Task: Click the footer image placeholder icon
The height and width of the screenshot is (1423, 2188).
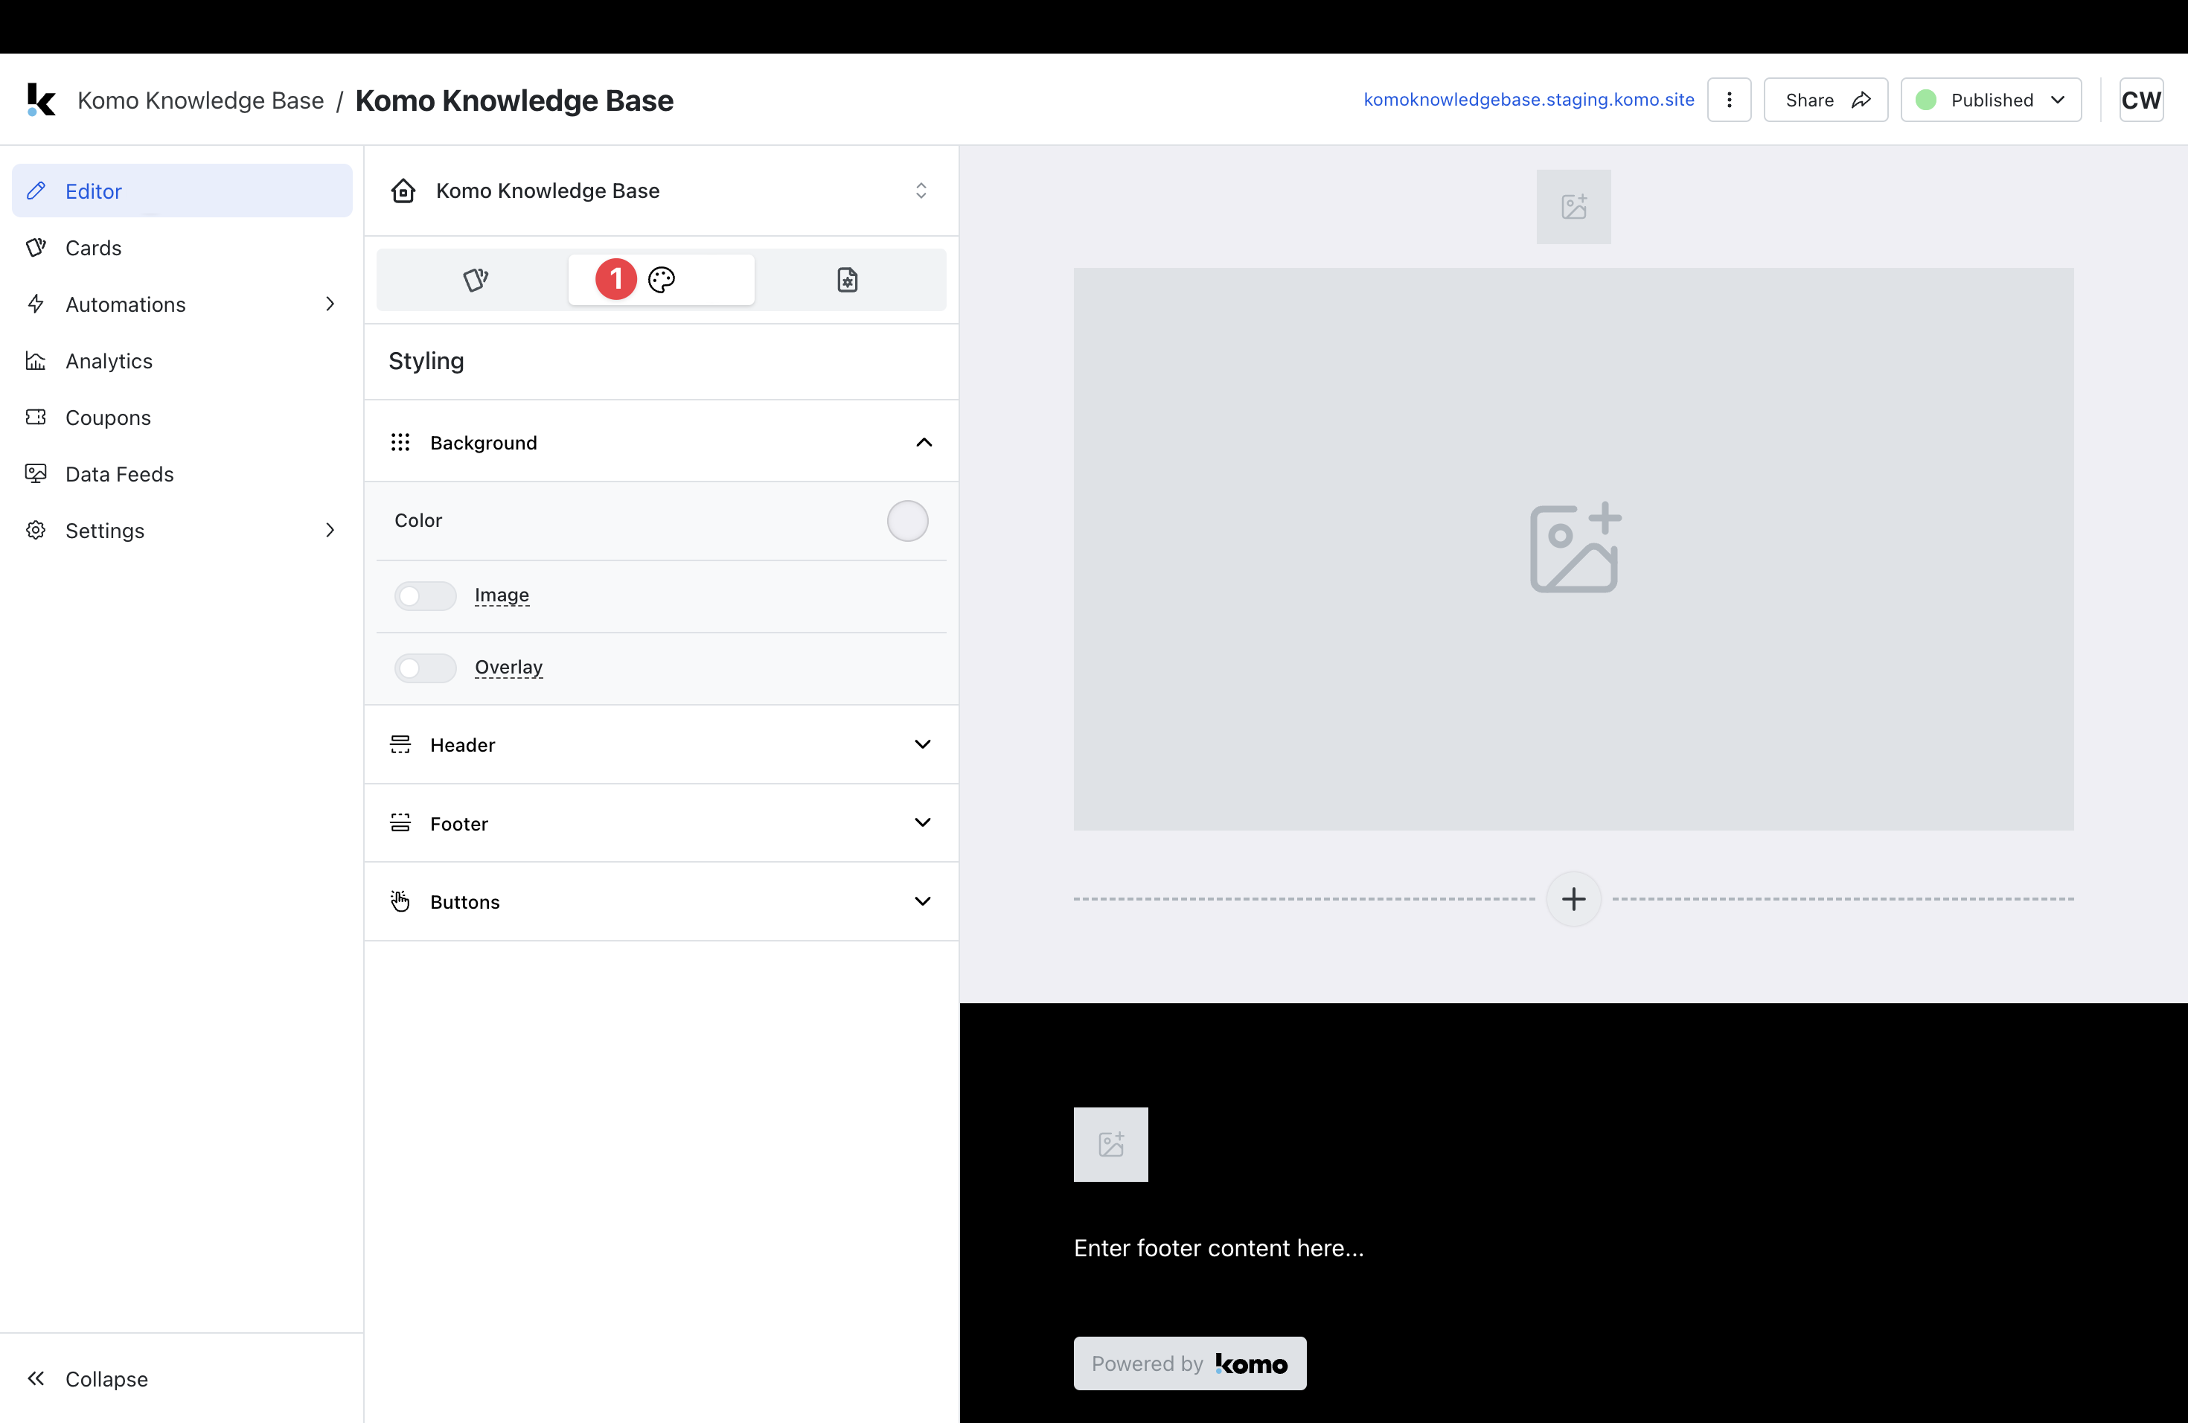Action: pyautogui.click(x=1110, y=1144)
